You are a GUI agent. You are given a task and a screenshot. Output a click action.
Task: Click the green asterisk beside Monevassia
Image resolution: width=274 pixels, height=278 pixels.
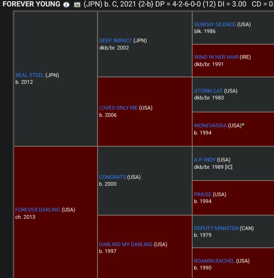point(243,125)
